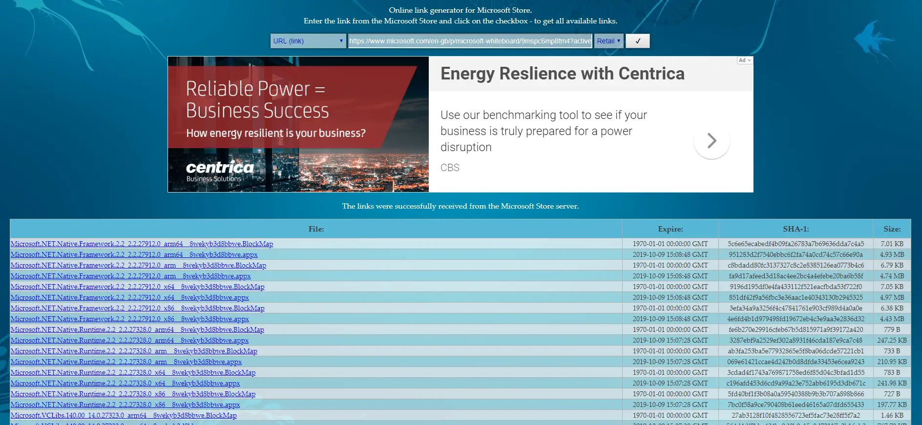Download VCLibs.140.00 14.0.27323.0 arm64 BlockMap

124,415
